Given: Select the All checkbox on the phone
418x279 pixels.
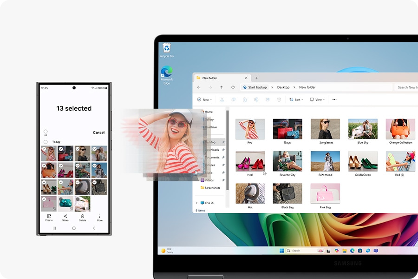Looking at the screenshot, I should click(46, 131).
